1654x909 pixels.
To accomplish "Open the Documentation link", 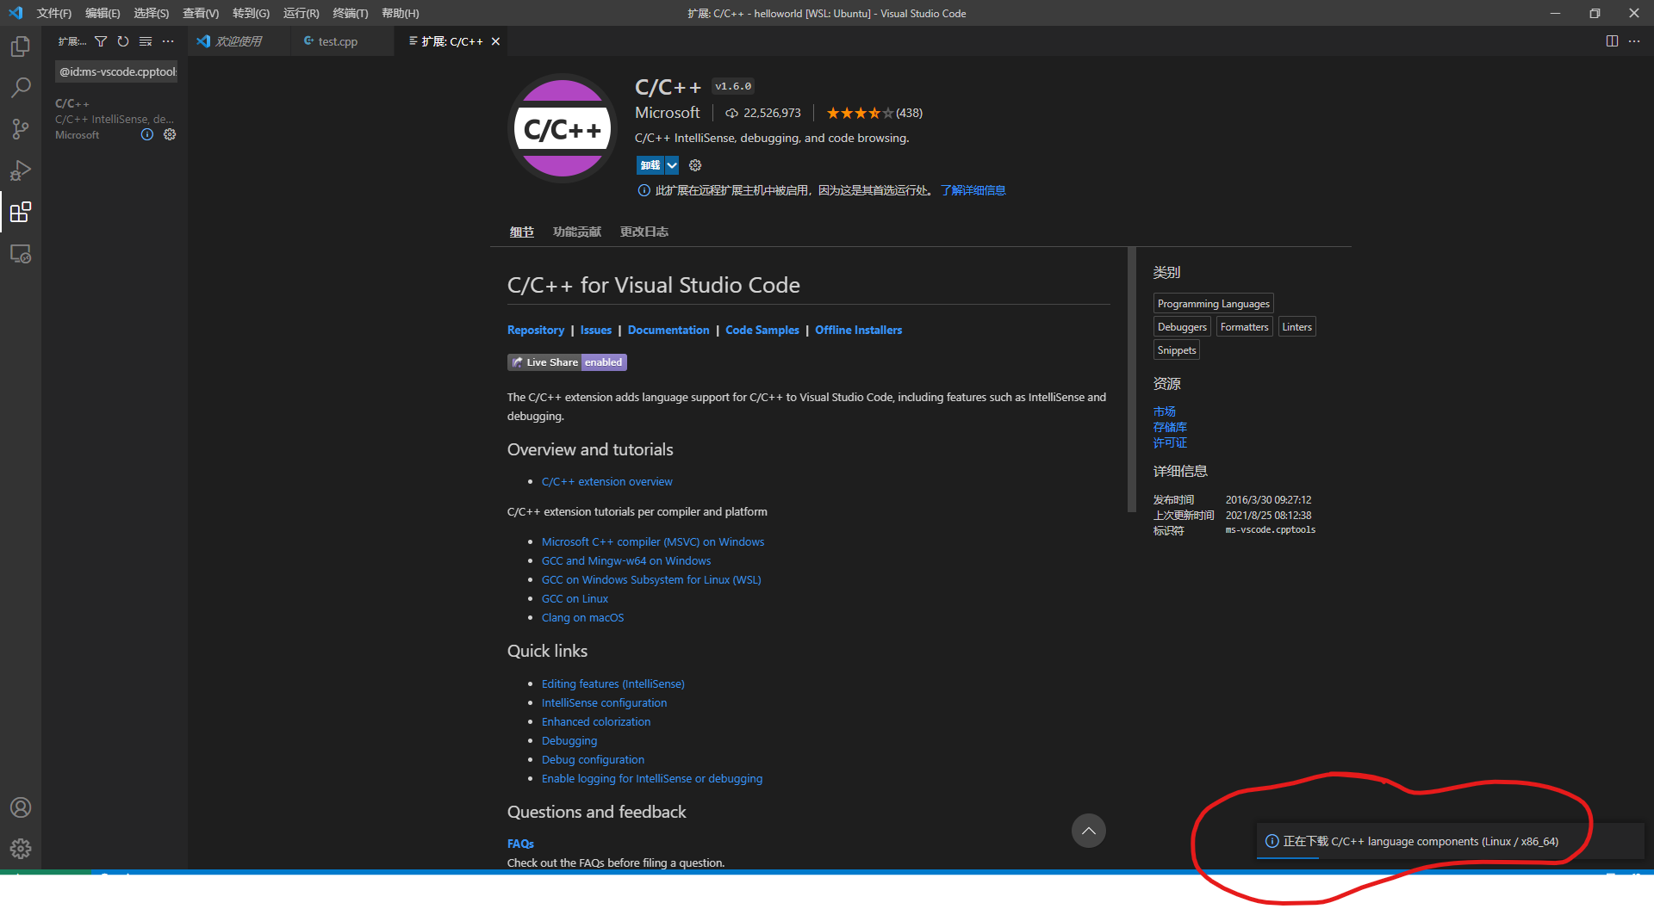I will pyautogui.click(x=668, y=330).
